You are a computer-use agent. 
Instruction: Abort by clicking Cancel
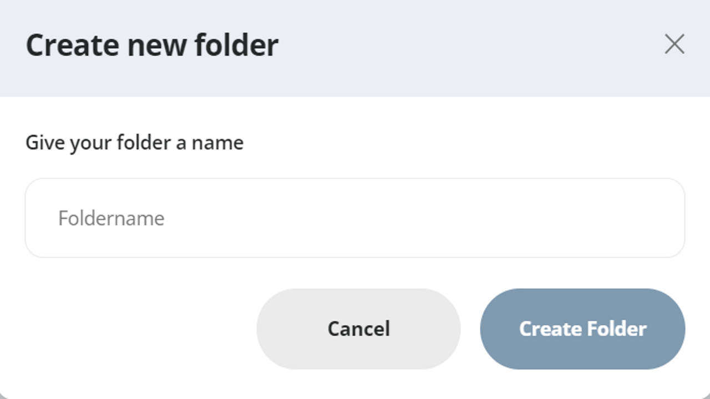(x=358, y=329)
